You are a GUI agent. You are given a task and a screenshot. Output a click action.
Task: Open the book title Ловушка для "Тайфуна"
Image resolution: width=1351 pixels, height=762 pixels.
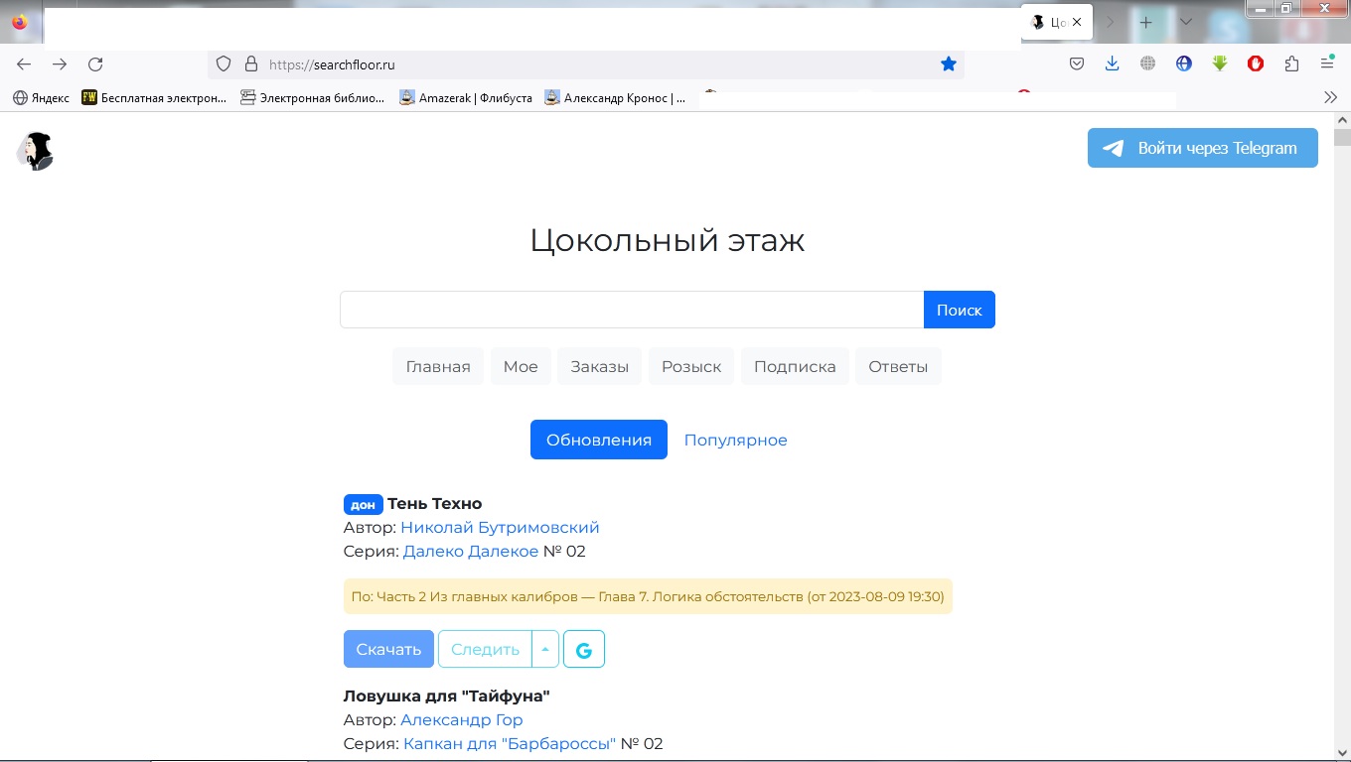pos(447,696)
